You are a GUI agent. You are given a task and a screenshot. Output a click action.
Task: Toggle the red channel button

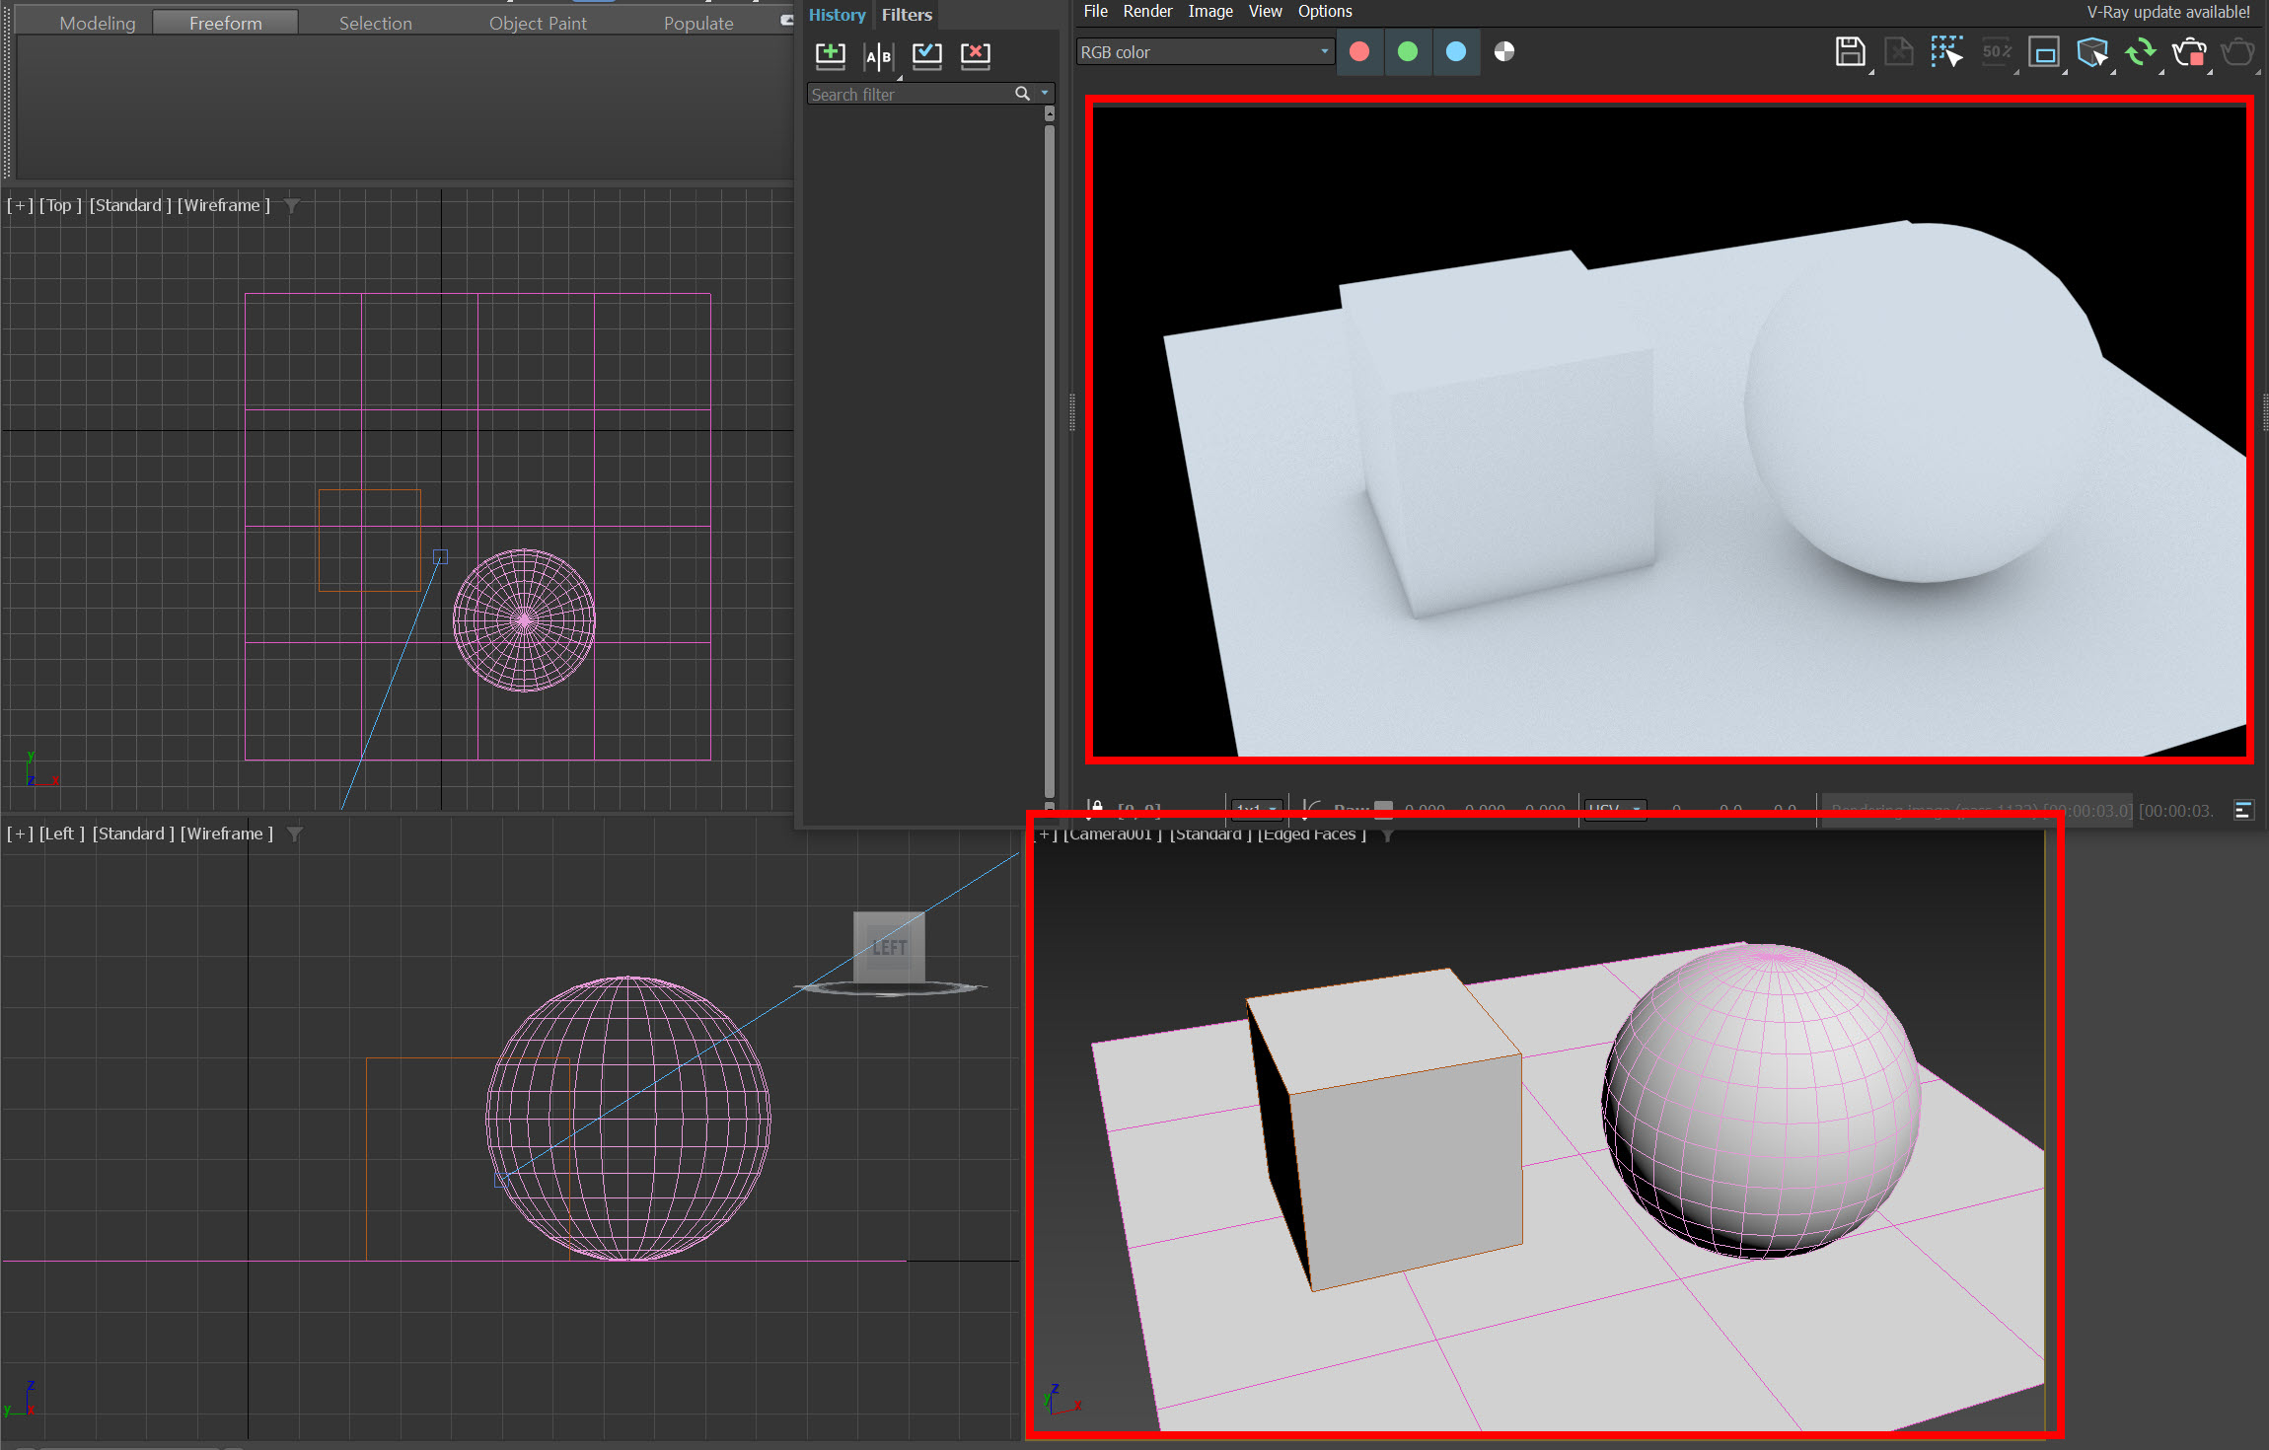point(1359,52)
